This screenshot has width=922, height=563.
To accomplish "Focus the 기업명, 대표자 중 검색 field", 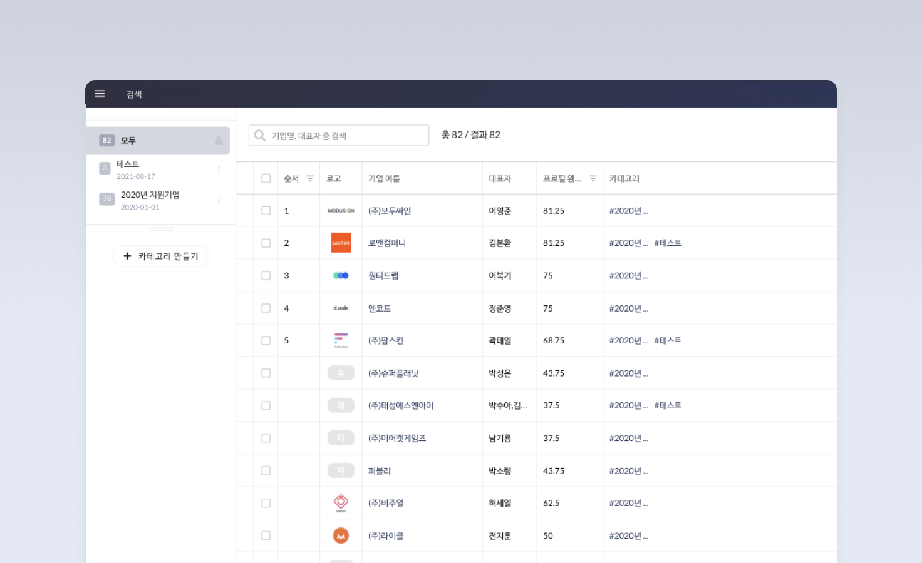I will pos(339,136).
